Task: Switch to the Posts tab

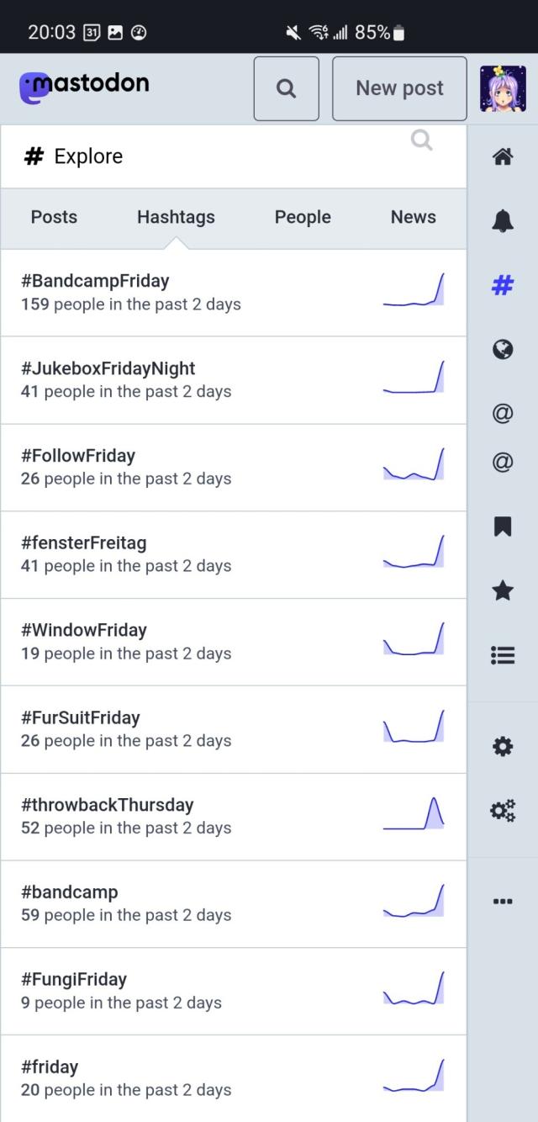Action: pos(54,217)
